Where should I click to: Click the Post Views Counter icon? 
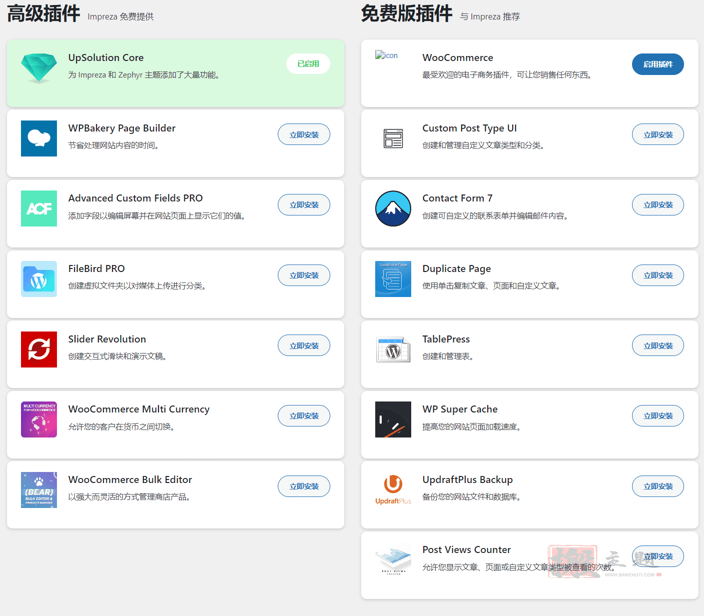pyautogui.click(x=393, y=560)
